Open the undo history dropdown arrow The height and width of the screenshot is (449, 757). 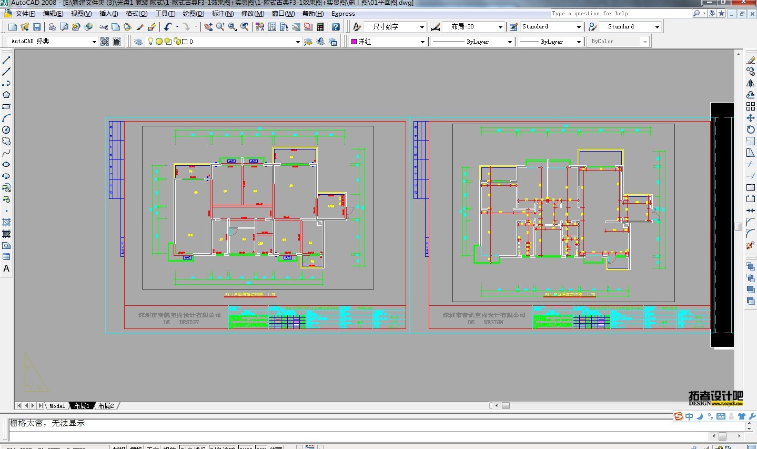(x=177, y=27)
